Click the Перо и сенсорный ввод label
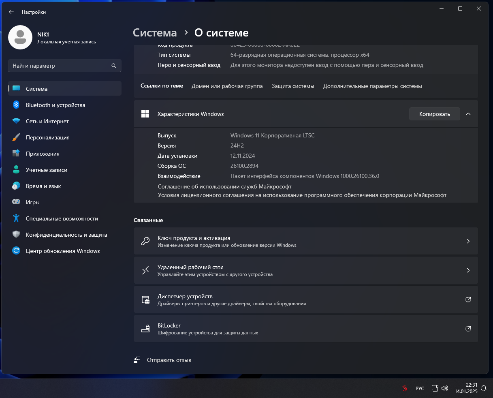Screen dimensions: 493x398 pyautogui.click(x=189, y=65)
